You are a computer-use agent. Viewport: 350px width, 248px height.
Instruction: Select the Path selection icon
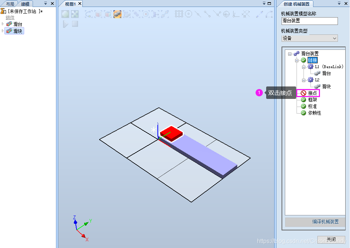click(x=165, y=14)
